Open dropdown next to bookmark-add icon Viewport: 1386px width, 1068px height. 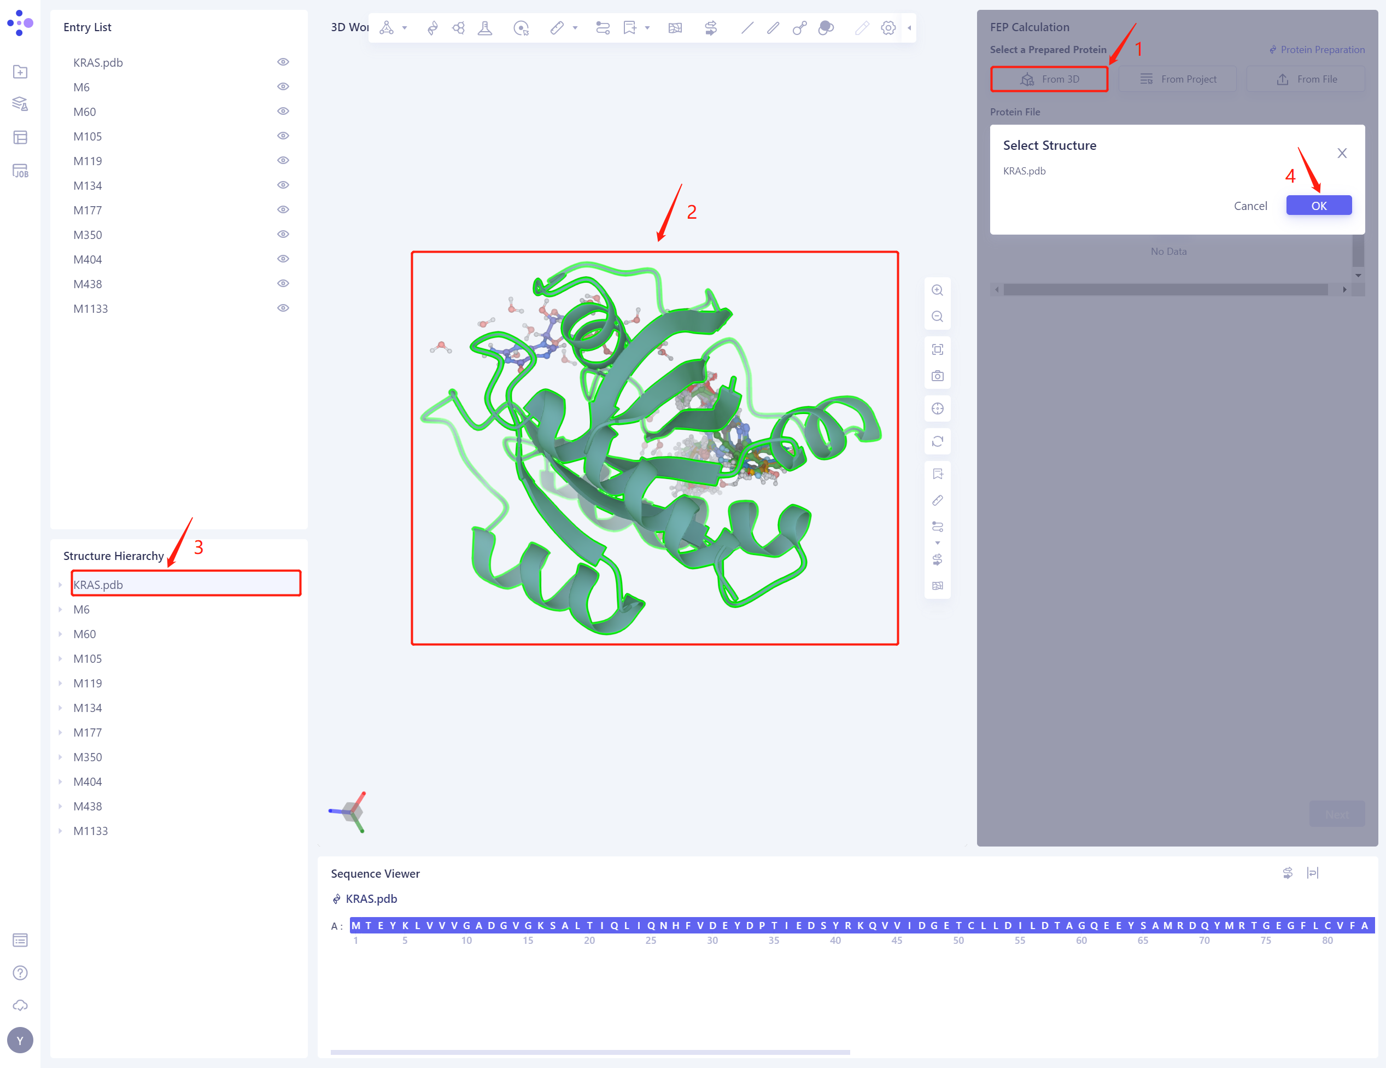pos(647,28)
